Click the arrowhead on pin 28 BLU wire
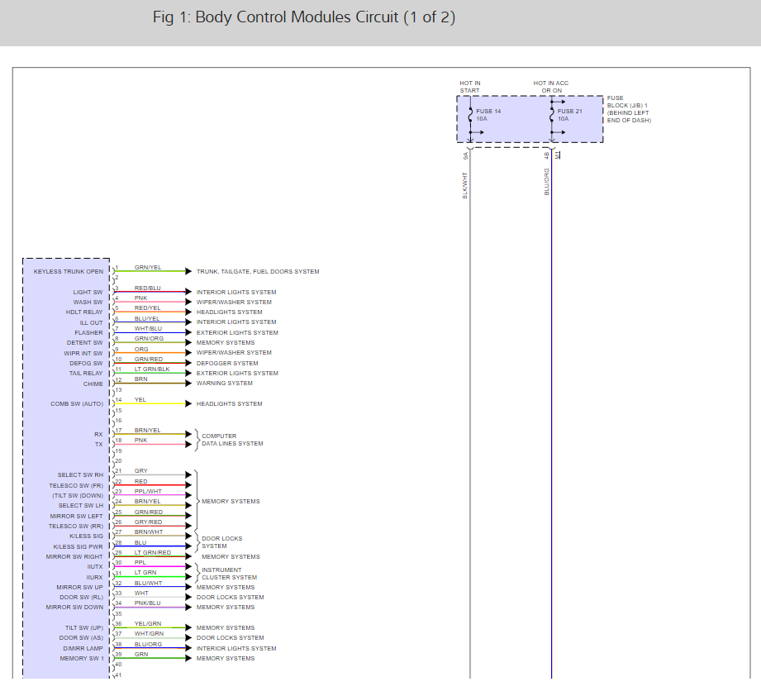The width and height of the screenshot is (761, 696). coord(188,546)
